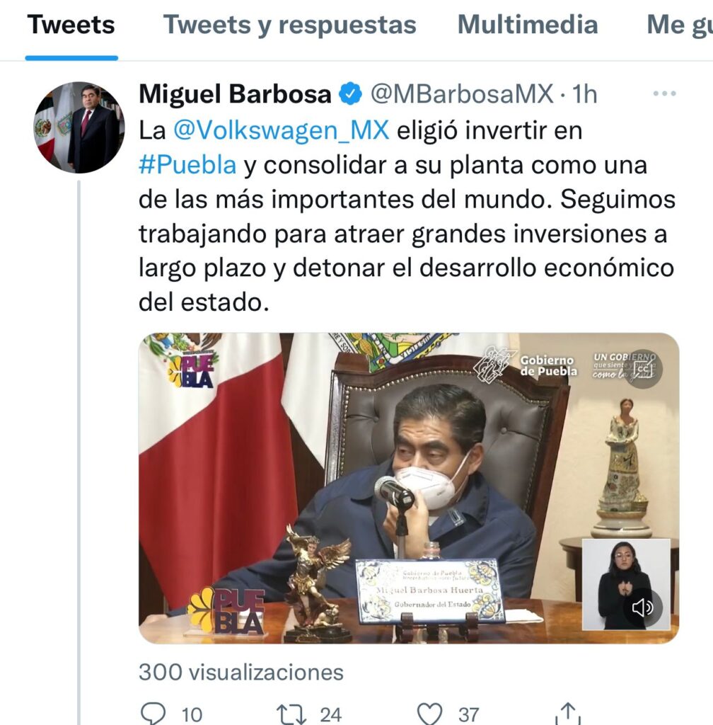Screen dimensions: 713x725
Task: Open the 1h timestamp link
Action: tap(585, 94)
